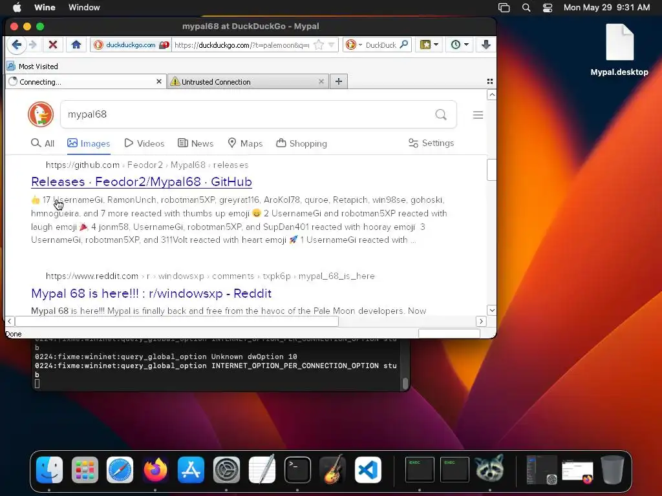
Task: Submit search with the magnifier in search field
Action: [x=441, y=114]
